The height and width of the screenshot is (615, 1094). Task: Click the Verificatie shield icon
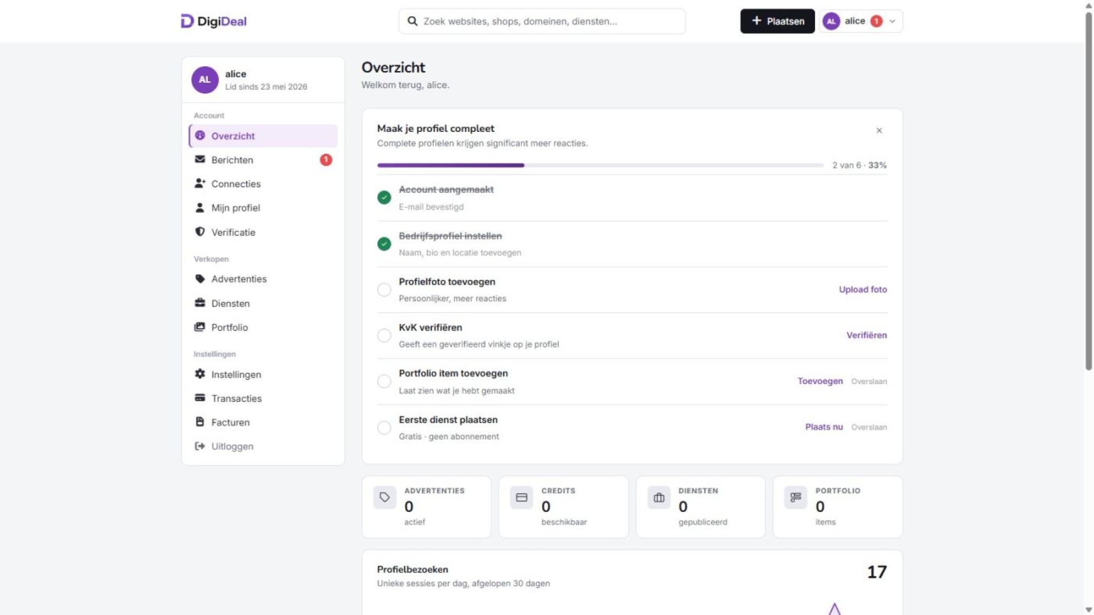click(200, 232)
